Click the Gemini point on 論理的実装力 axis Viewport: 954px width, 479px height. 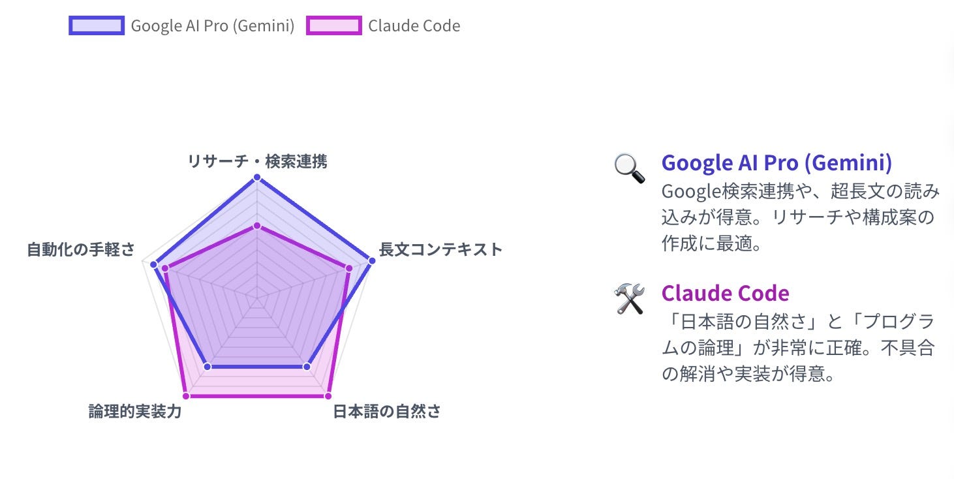point(208,367)
